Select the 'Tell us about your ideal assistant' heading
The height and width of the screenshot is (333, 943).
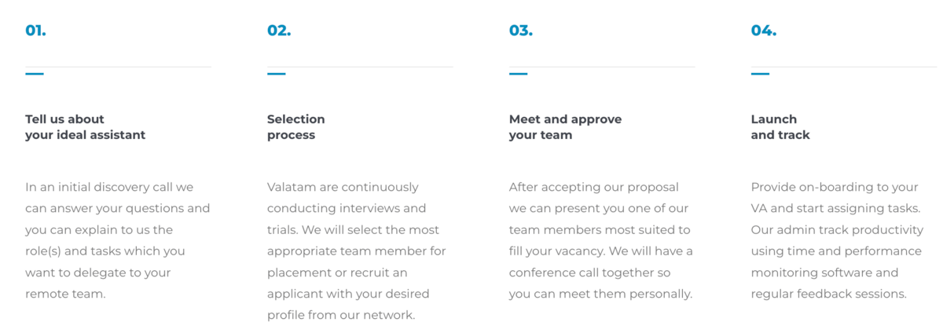click(86, 127)
